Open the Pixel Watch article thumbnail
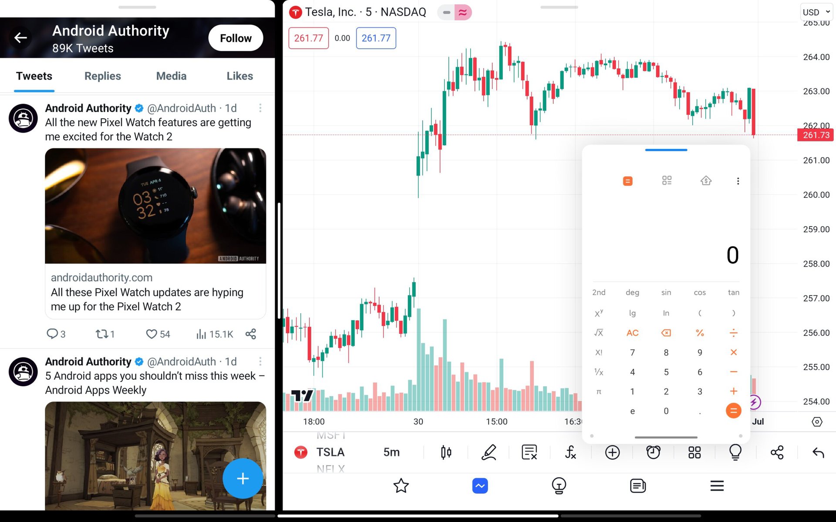This screenshot has width=836, height=522. point(155,206)
